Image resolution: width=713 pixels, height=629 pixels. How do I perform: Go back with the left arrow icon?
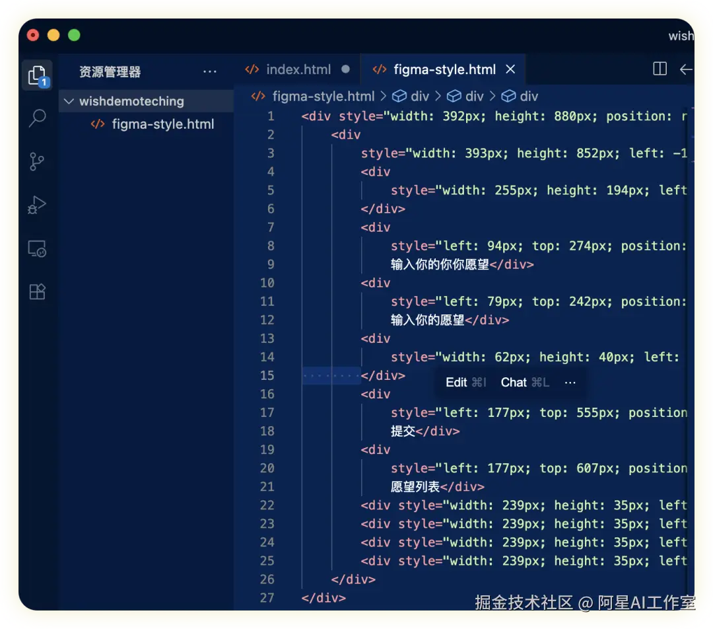pos(686,69)
